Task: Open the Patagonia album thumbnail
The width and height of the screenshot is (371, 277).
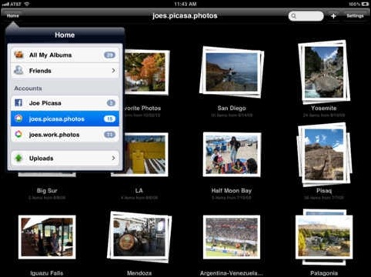Action: point(324,237)
